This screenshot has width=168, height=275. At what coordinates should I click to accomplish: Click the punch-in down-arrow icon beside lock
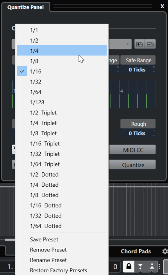point(140,266)
